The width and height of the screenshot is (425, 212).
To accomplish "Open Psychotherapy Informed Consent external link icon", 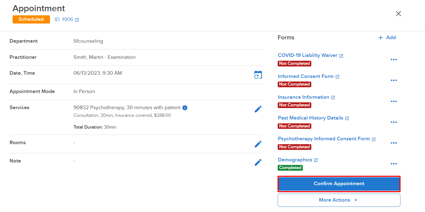I will [x=374, y=139].
